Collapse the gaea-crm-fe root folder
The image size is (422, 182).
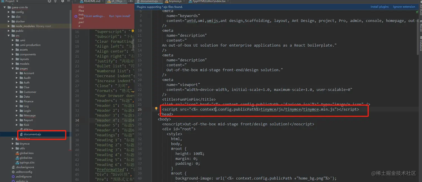point(5,7)
